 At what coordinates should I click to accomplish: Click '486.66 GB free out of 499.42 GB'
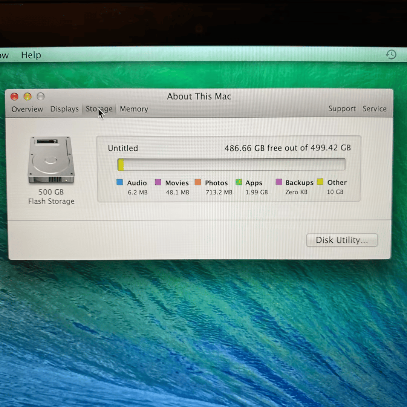coord(288,148)
